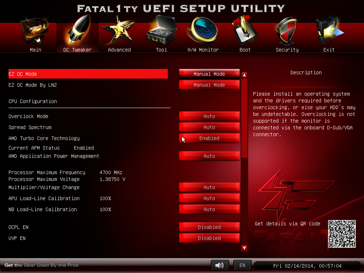
Task: Open the Main section monitor icon
Action: [35, 33]
